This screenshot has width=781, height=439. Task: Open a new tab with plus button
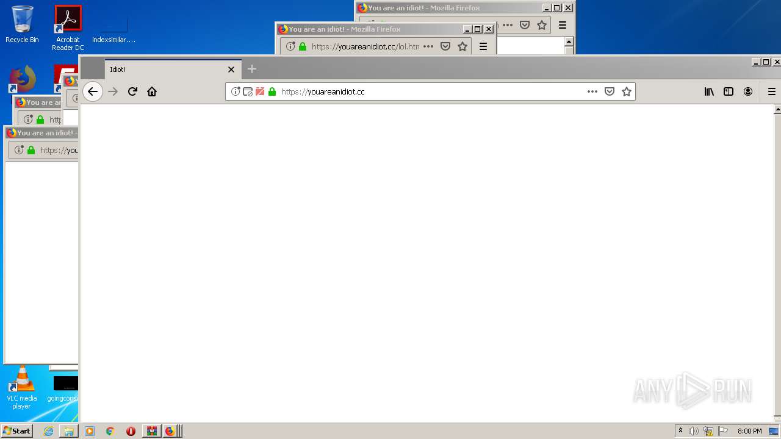[252, 69]
